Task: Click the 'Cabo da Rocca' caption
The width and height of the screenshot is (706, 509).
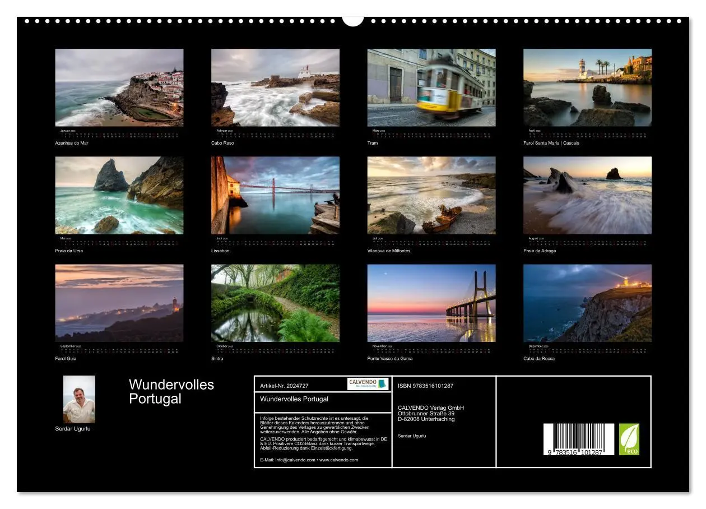Action: click(539, 359)
